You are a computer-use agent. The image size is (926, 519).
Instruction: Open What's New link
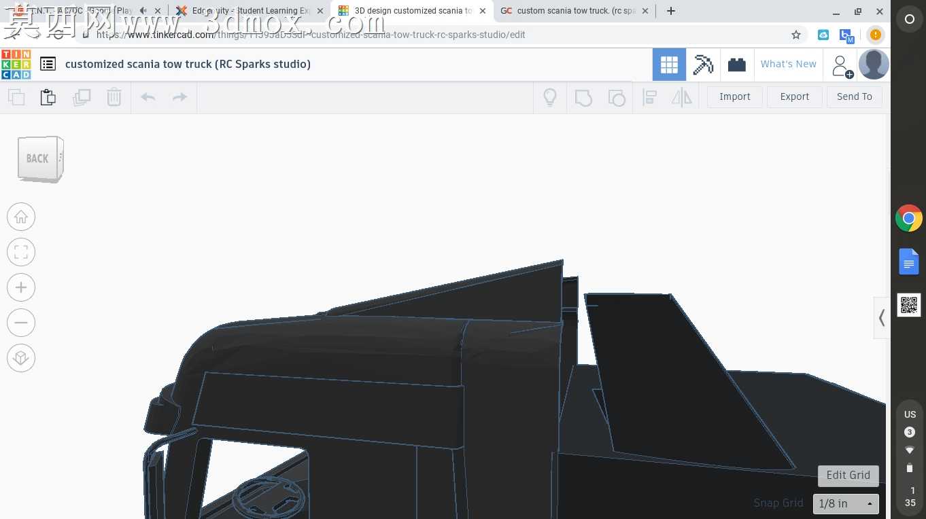[x=789, y=64]
